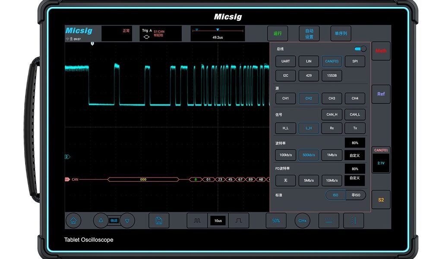The width and height of the screenshot is (442, 259).
Task: Select CAN(FD) bus type
Action: point(332,61)
